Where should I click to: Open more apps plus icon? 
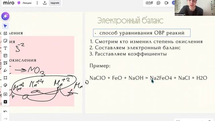[5, 102]
